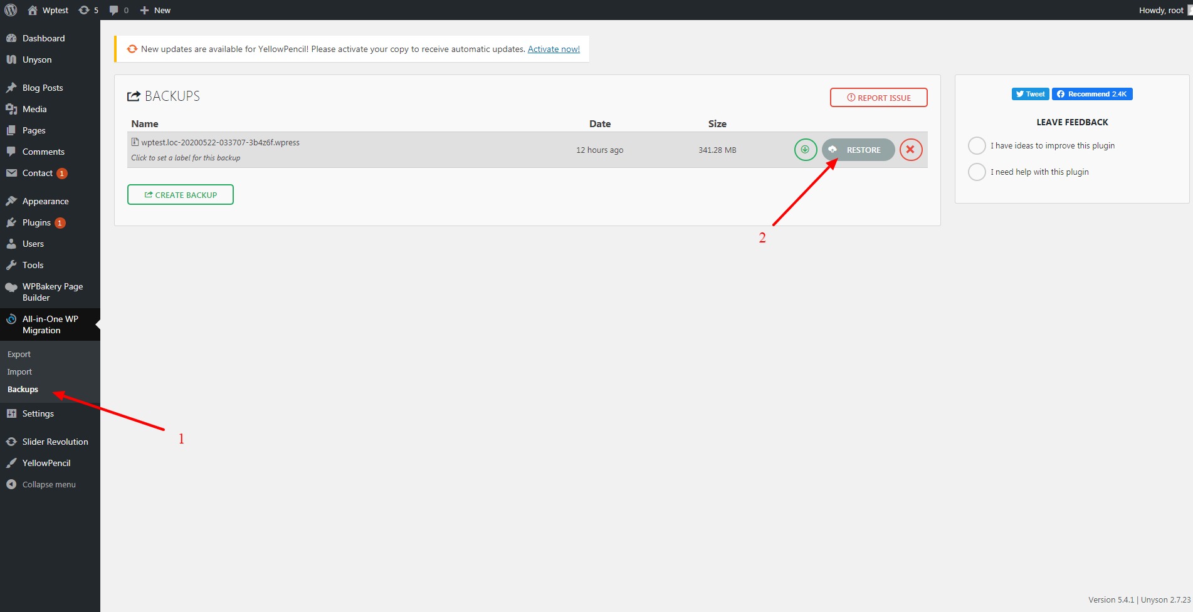Download the backup with green arrow icon
The image size is (1193, 612).
[806, 150]
